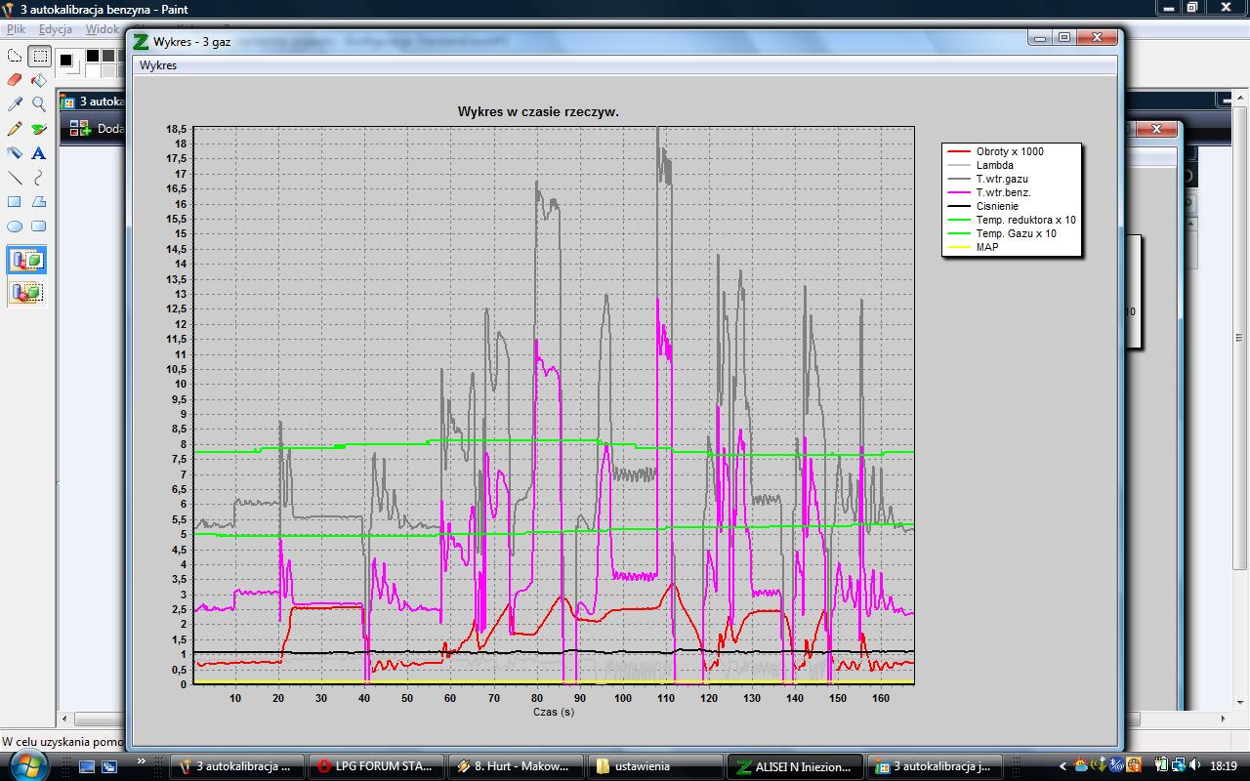The height and width of the screenshot is (781, 1250).
Task: Select the Magnifier tool in Paint
Action: click(x=39, y=103)
